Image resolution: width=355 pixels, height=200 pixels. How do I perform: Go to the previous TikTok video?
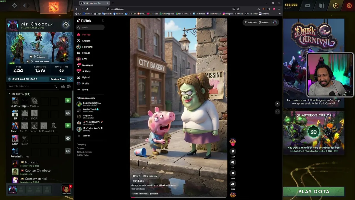[277, 104]
